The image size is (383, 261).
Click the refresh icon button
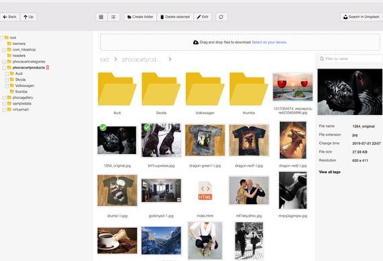221,17
